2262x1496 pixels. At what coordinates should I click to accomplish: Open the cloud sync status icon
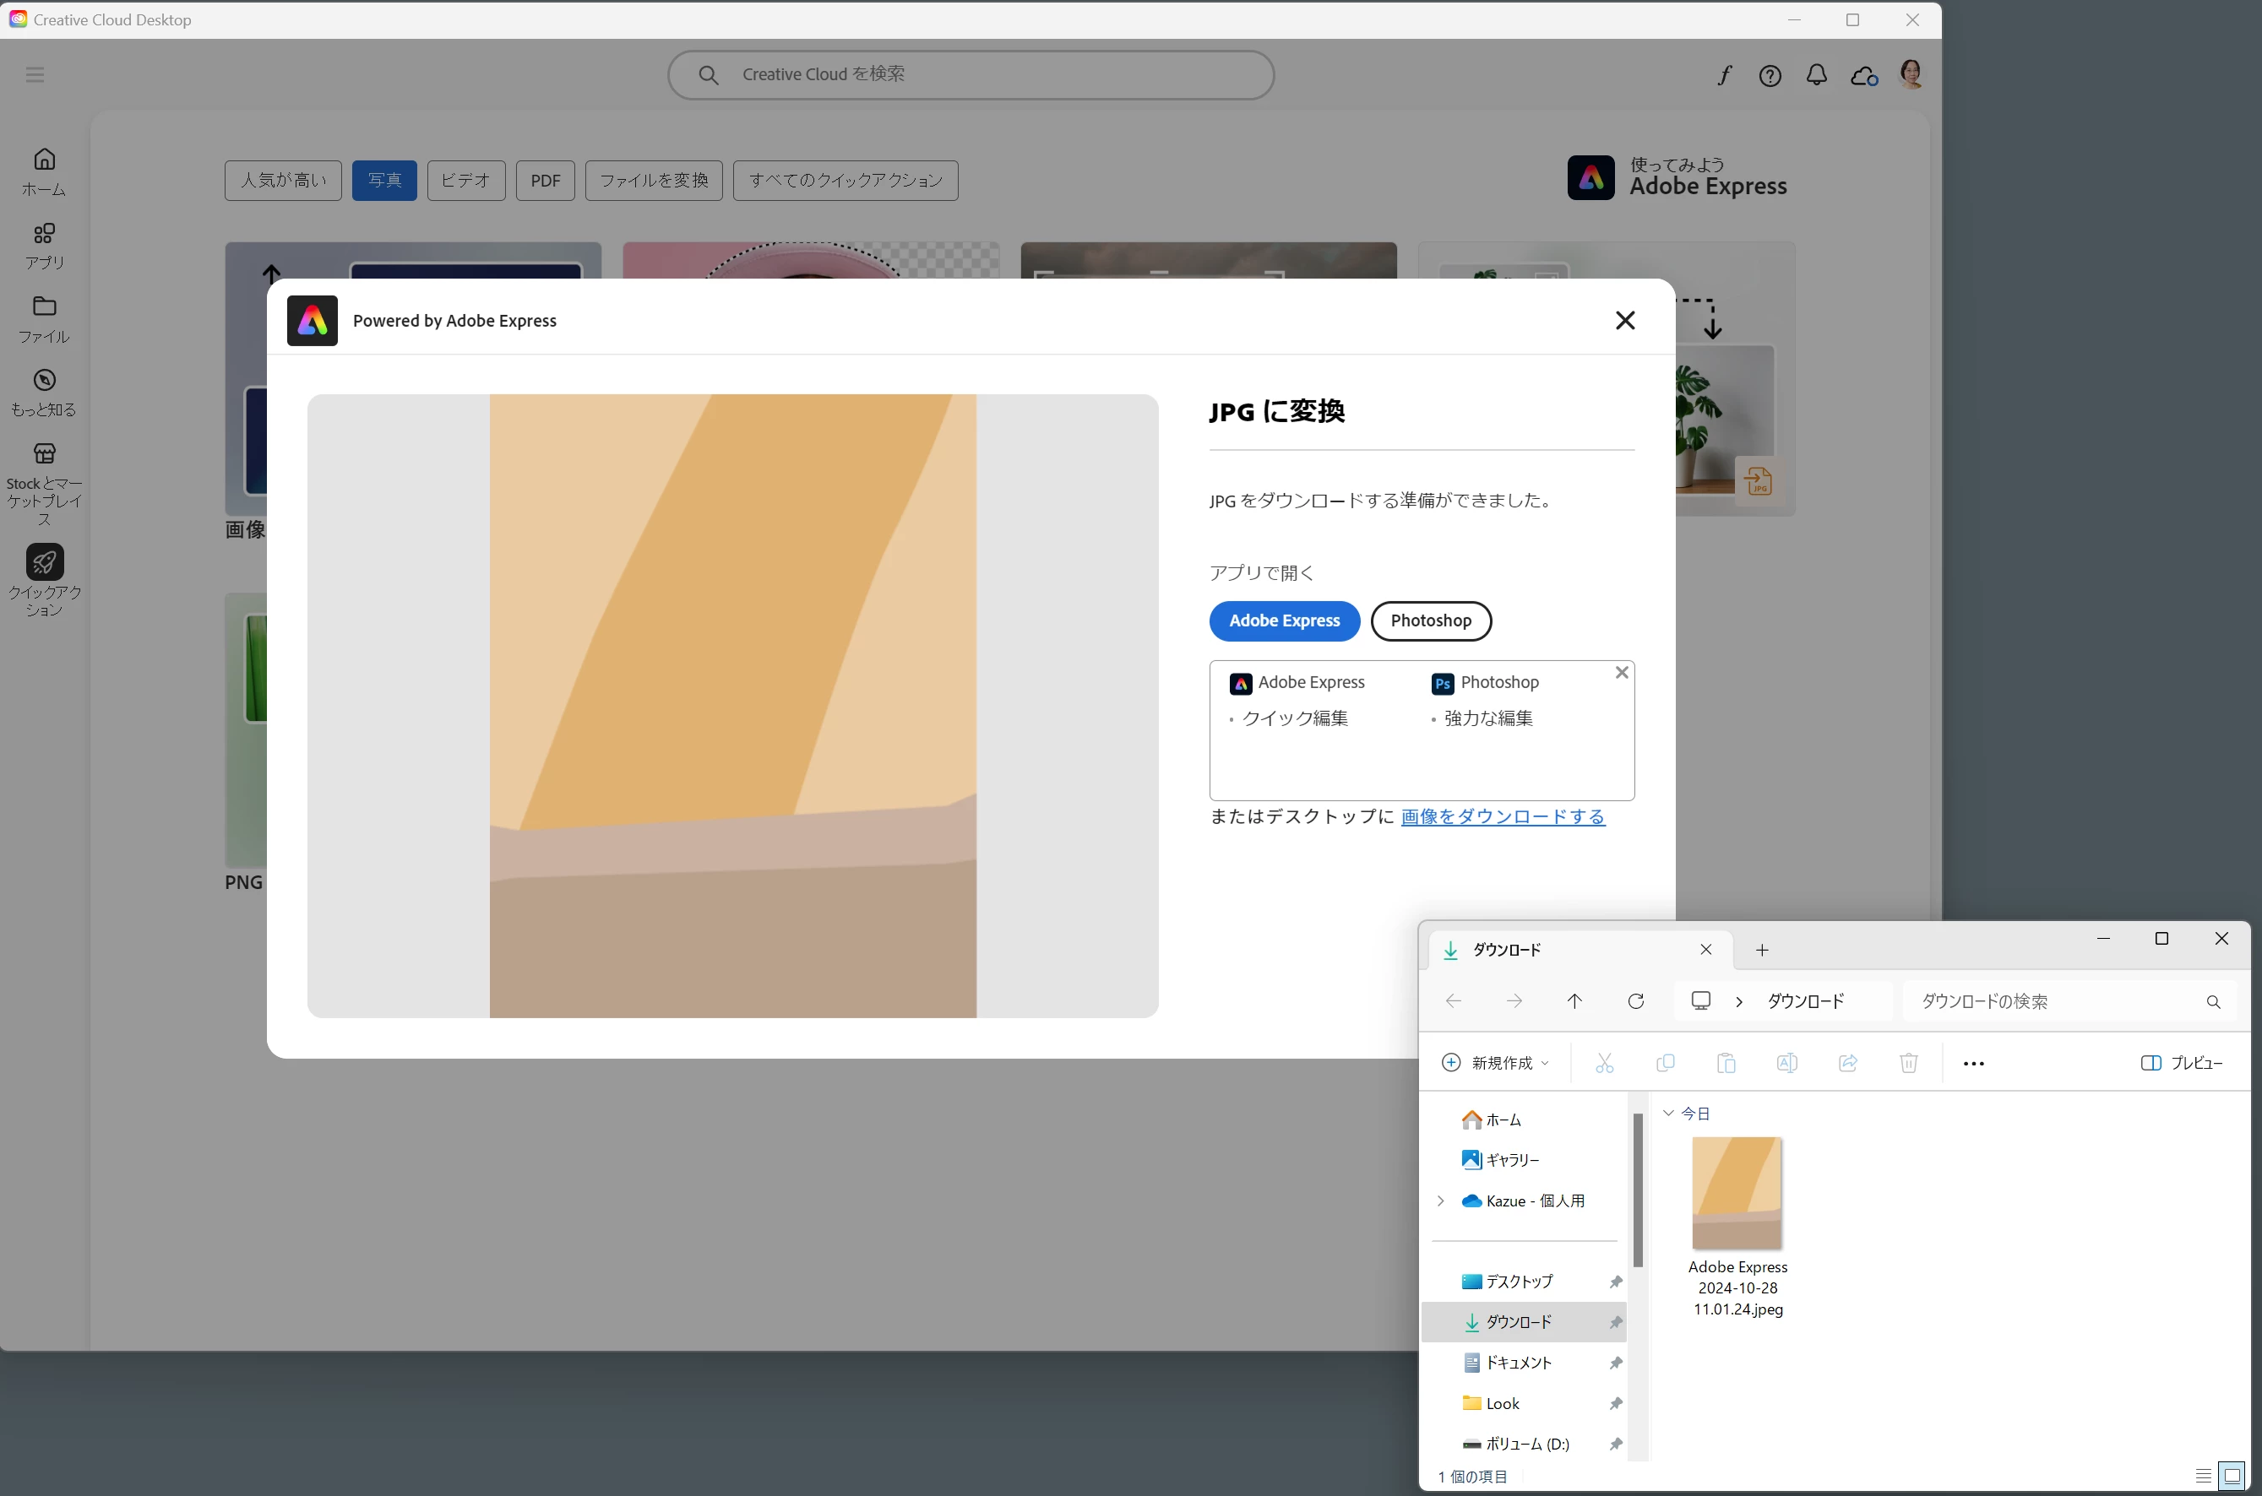[1863, 75]
